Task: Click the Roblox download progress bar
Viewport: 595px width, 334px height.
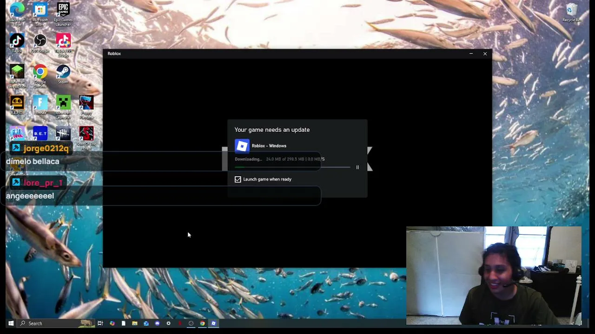Action: point(292,167)
